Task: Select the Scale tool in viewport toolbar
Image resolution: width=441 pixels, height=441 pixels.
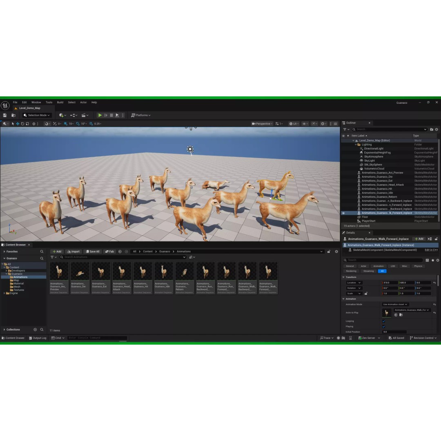Action: click(x=27, y=124)
